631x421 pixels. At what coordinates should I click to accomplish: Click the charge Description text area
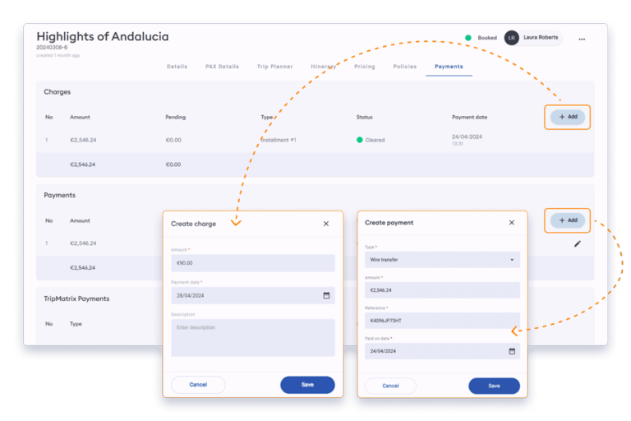pyautogui.click(x=252, y=337)
